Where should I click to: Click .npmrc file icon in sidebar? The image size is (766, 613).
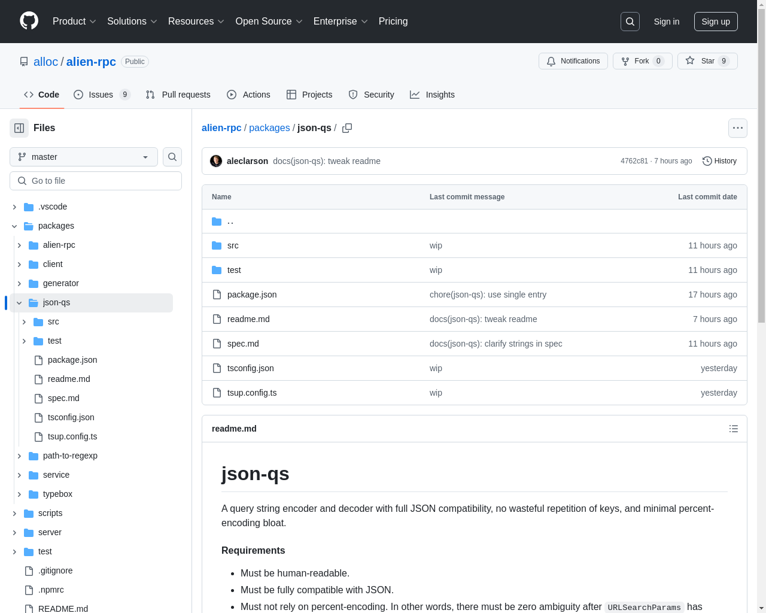click(29, 590)
